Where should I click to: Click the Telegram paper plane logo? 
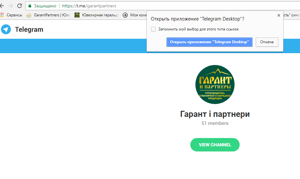(6, 29)
